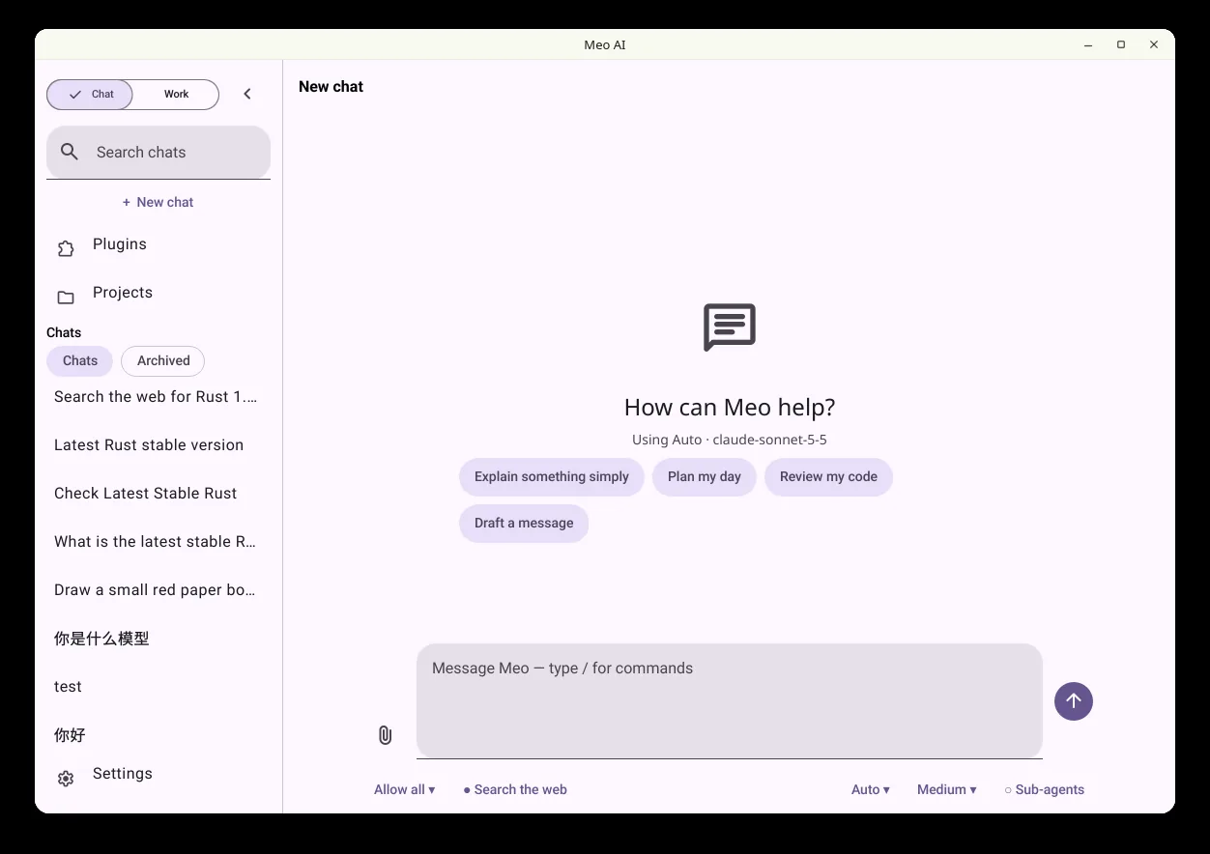Open the Settings page
The width and height of the screenshot is (1210, 854).
[x=158, y=779]
